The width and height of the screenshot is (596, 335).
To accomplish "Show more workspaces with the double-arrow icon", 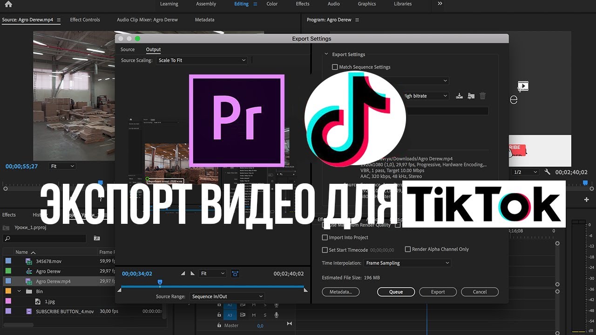I will (x=440, y=3).
